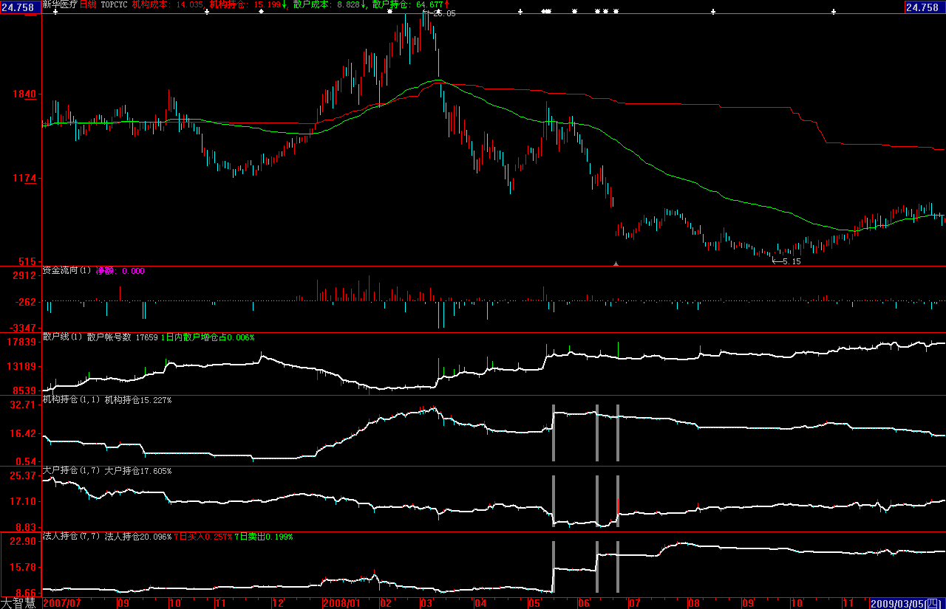Click the 新华医疗 stock name label
The width and height of the screenshot is (946, 609).
(x=59, y=4)
